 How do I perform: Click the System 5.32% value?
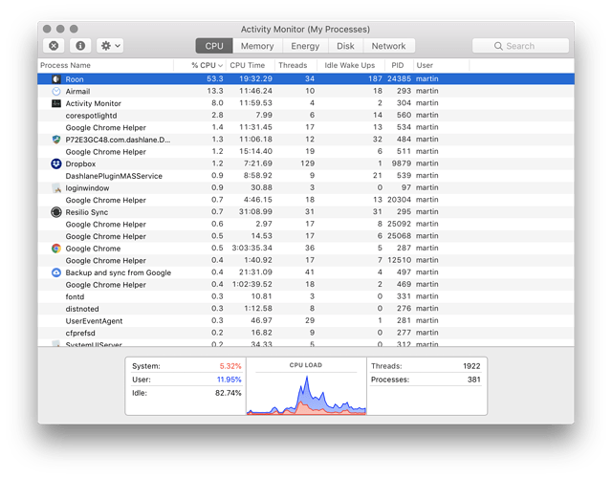click(230, 366)
